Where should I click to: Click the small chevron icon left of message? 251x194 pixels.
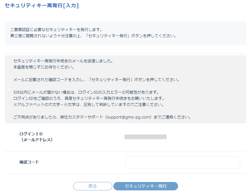9,89
